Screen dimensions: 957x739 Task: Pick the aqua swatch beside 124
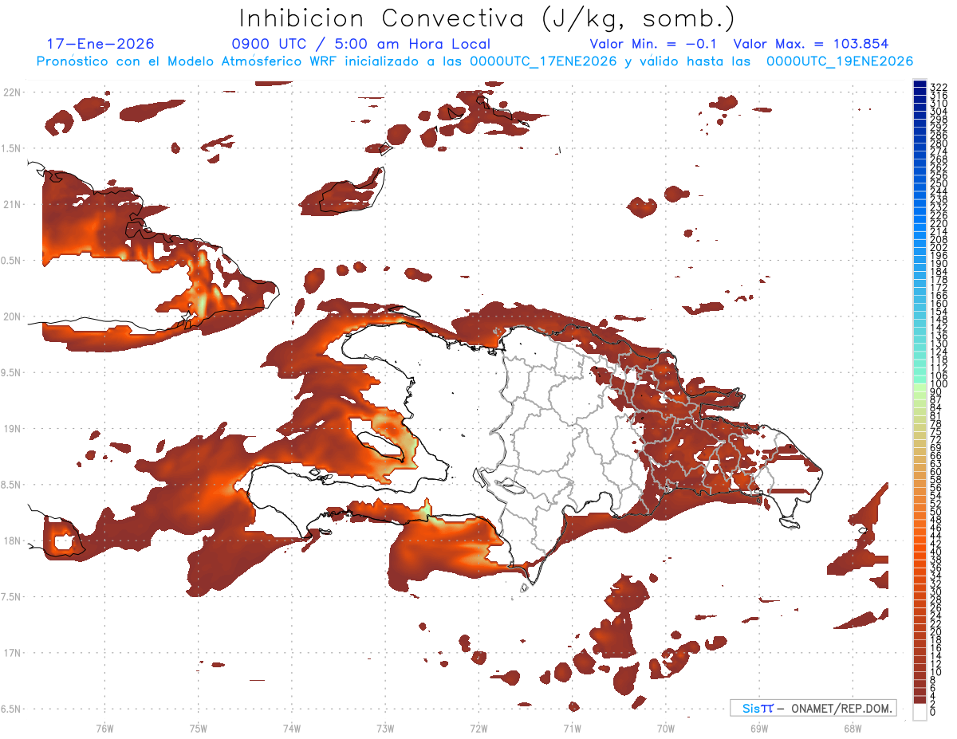point(920,347)
